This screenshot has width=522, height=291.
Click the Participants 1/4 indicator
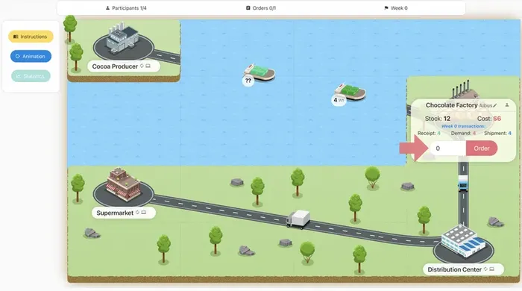coord(126,8)
